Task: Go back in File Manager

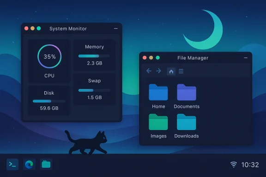Action: 149,71
